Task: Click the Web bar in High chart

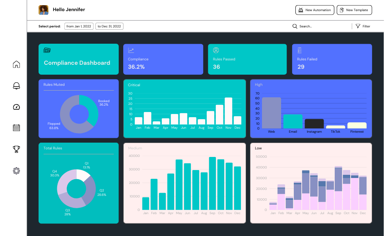Action: pyautogui.click(x=272, y=113)
